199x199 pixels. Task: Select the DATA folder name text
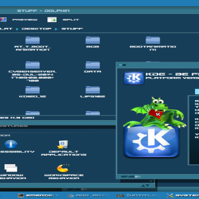click(x=93, y=72)
